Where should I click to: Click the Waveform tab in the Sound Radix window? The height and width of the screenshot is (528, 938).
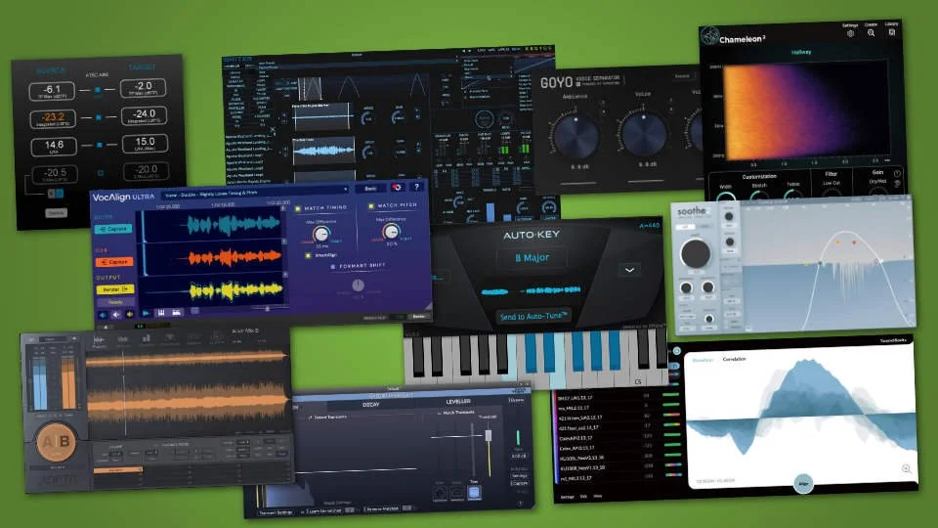point(703,360)
